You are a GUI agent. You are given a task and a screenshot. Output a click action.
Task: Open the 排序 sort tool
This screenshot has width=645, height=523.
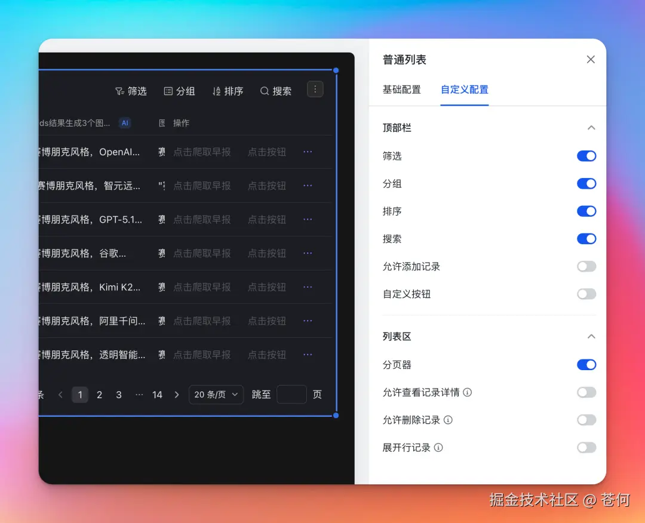(227, 91)
